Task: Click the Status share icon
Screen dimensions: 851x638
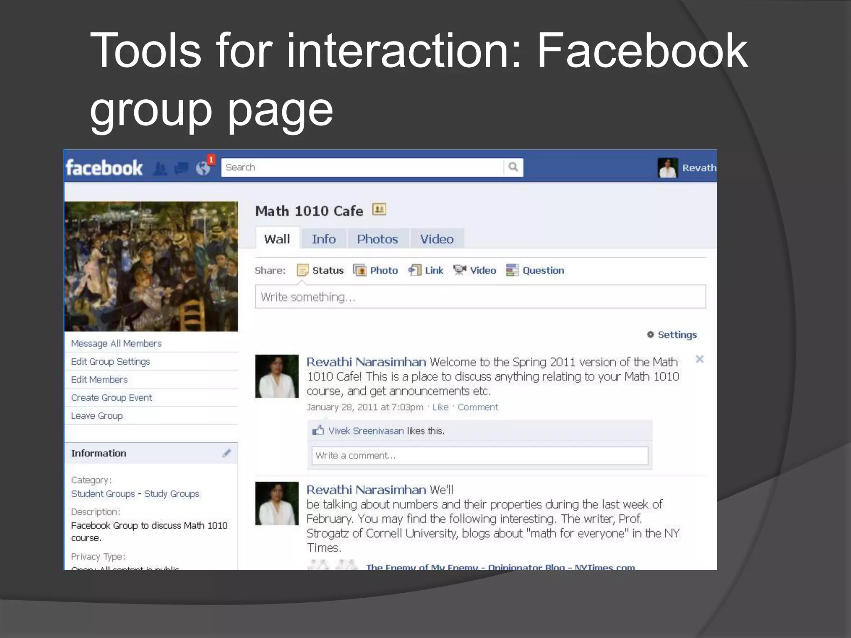Action: point(303,270)
